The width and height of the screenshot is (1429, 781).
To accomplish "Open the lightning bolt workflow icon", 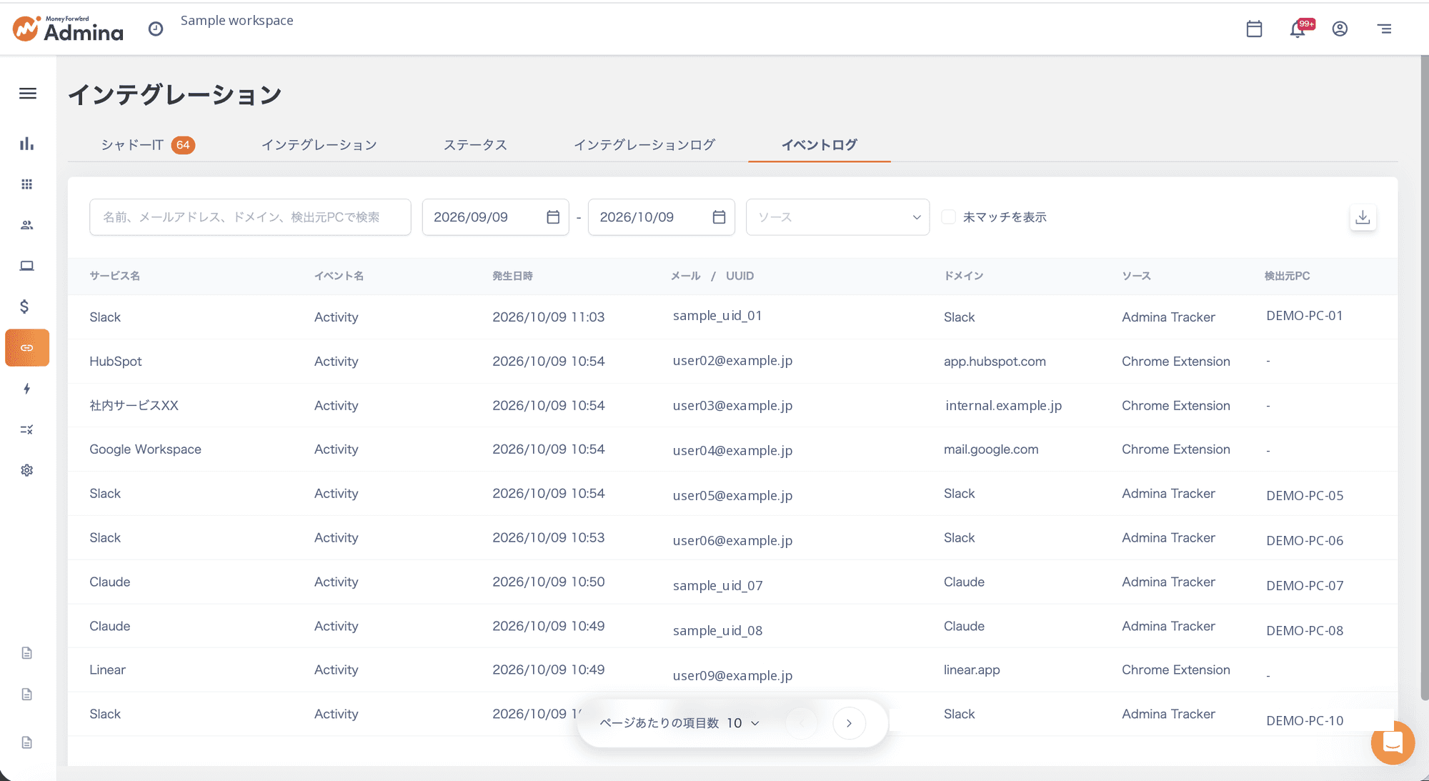I will tap(26, 389).
